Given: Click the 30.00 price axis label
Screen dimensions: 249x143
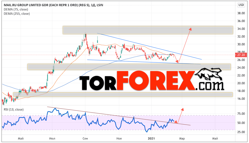Looking at the screenshot, I should (241, 44).
